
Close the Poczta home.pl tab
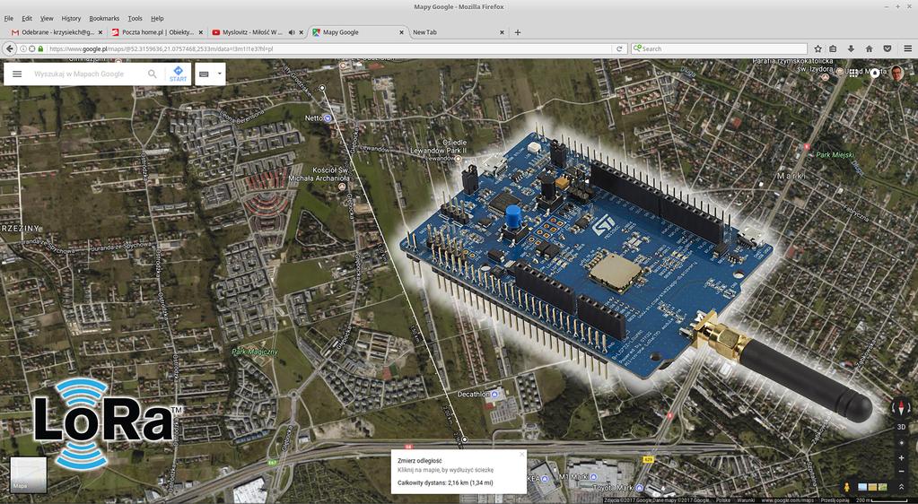click(x=201, y=33)
